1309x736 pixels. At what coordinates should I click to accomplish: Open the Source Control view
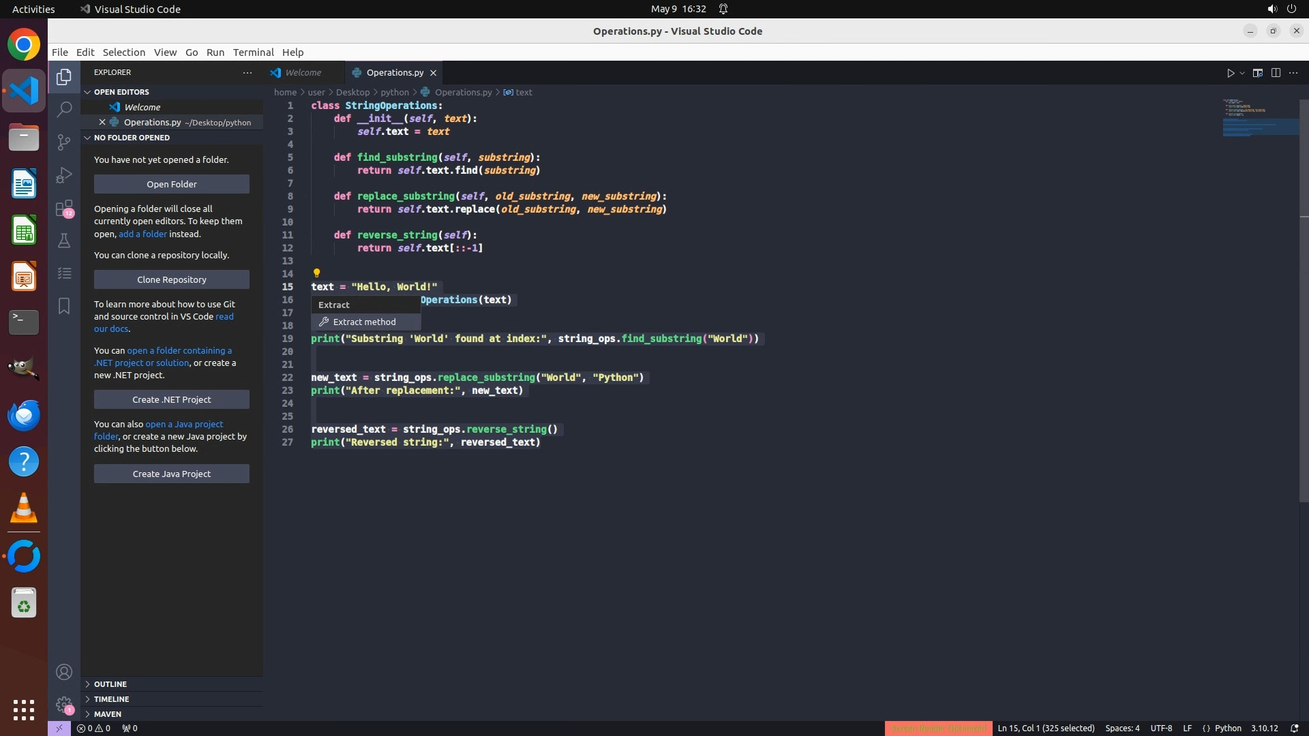tap(64, 142)
